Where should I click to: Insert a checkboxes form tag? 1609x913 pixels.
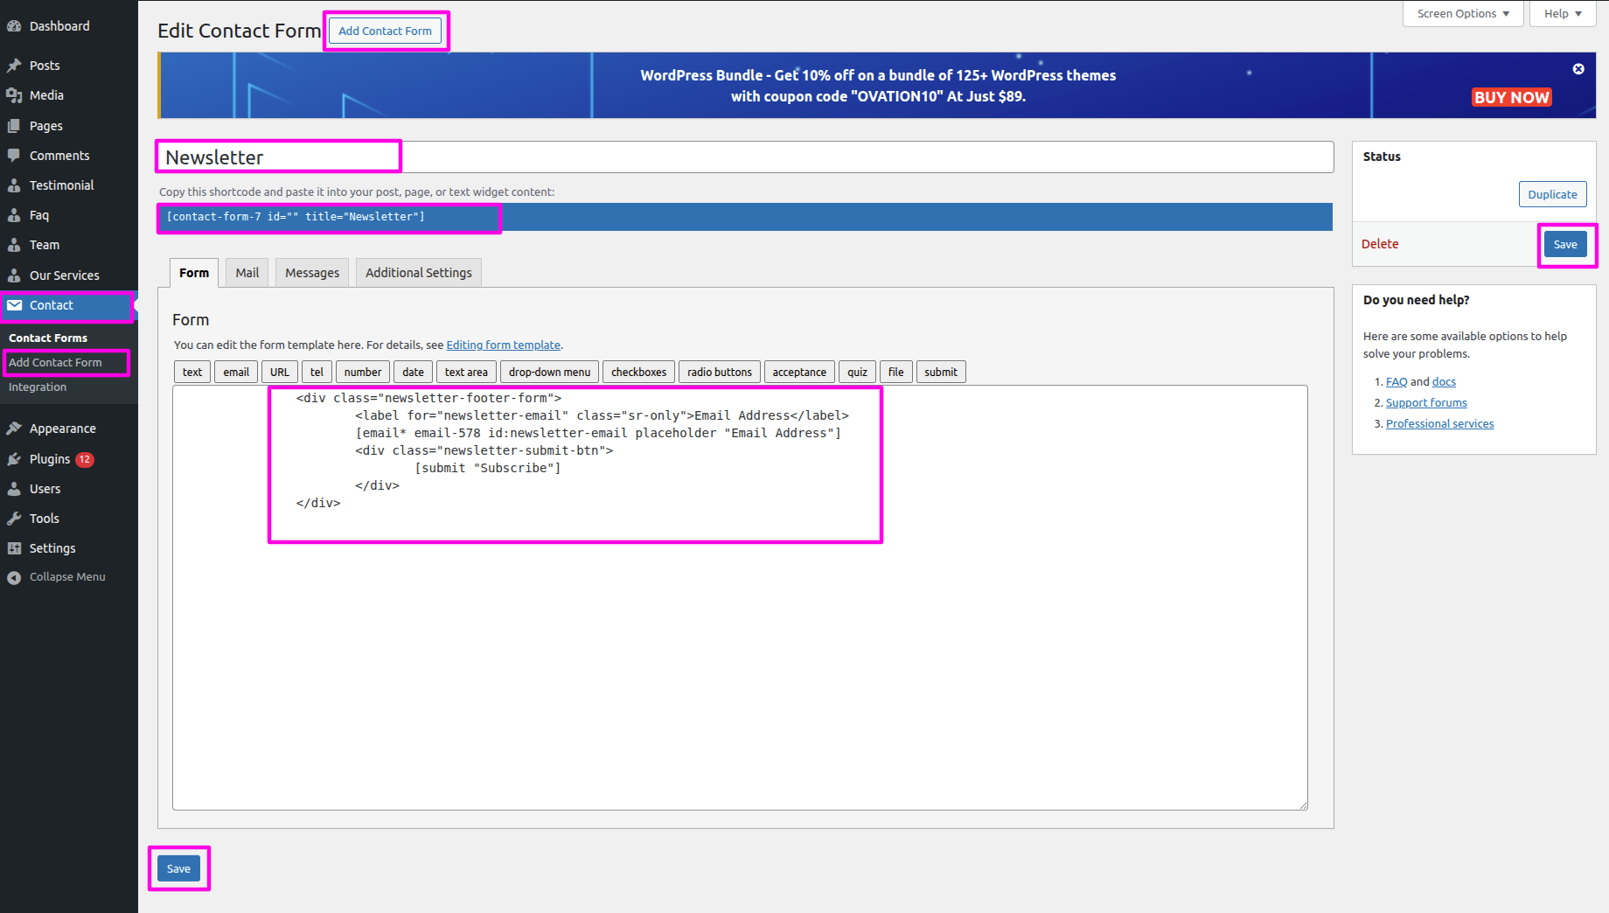638,372
